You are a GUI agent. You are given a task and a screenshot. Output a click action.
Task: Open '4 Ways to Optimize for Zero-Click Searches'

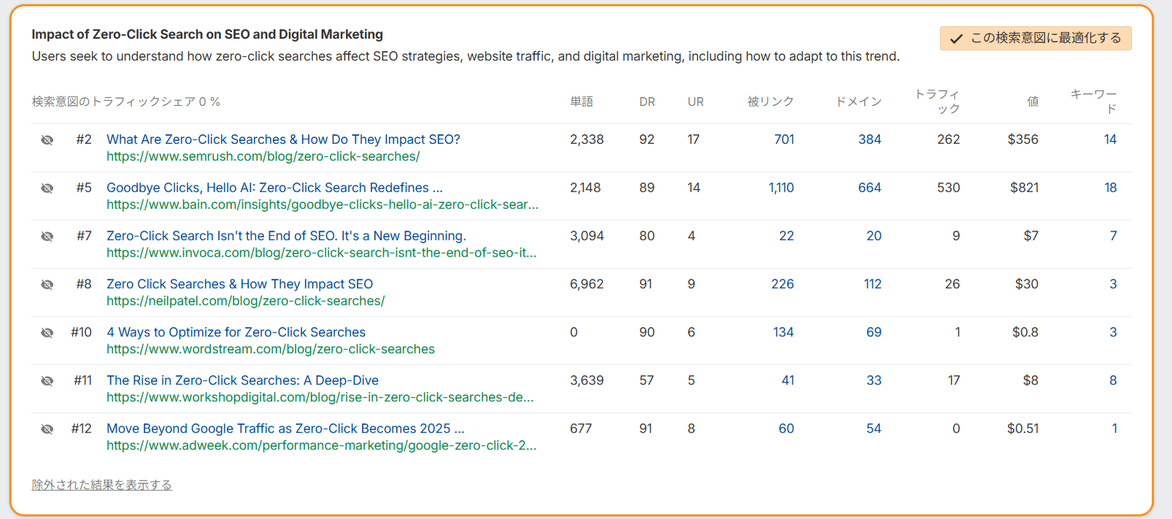(x=236, y=332)
